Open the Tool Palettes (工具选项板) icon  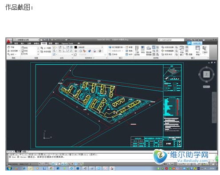tap(137, 51)
